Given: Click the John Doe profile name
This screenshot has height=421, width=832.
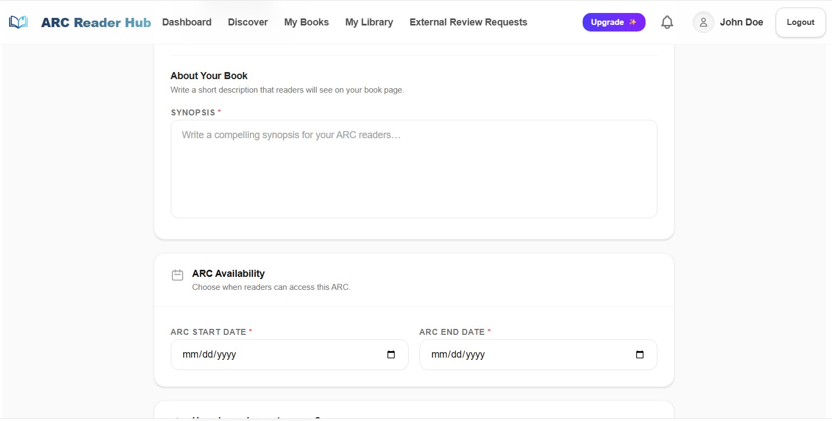Looking at the screenshot, I should click(x=741, y=22).
